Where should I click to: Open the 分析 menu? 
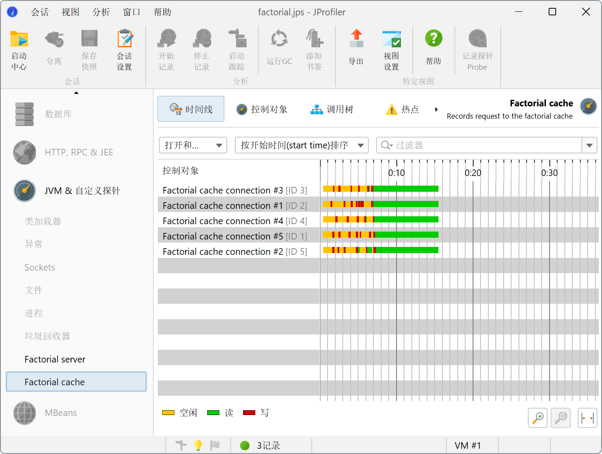click(101, 12)
